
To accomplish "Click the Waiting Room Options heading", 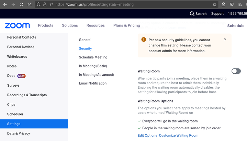I will coord(155,101).
